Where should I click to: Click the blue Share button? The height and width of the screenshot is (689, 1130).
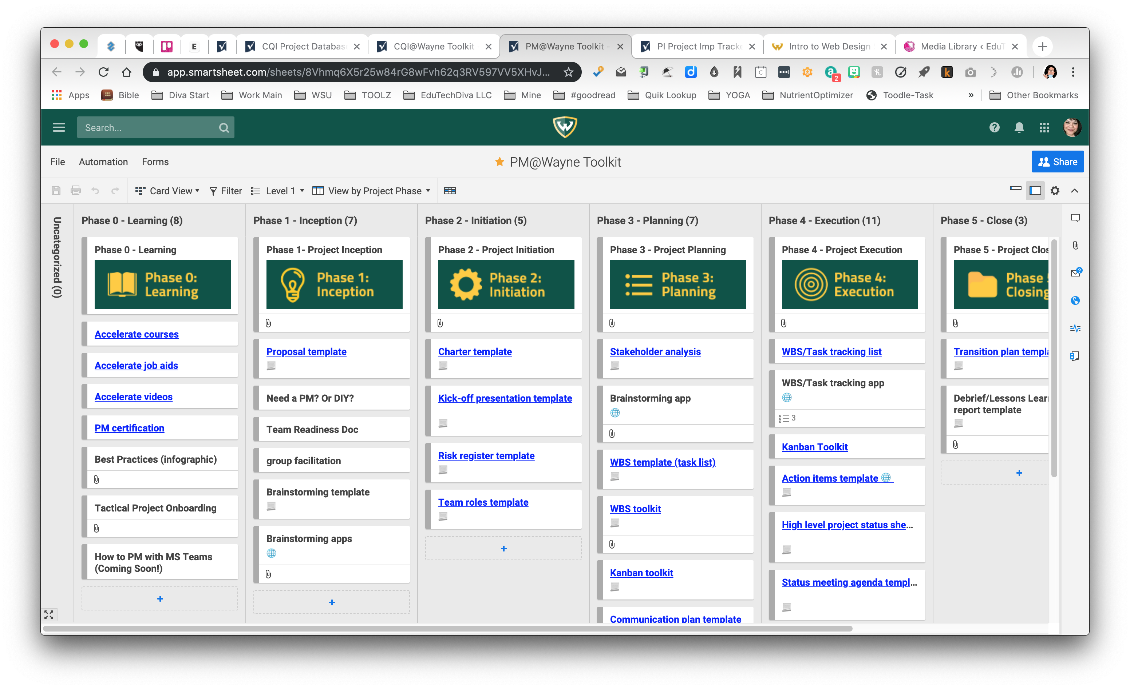point(1057,162)
